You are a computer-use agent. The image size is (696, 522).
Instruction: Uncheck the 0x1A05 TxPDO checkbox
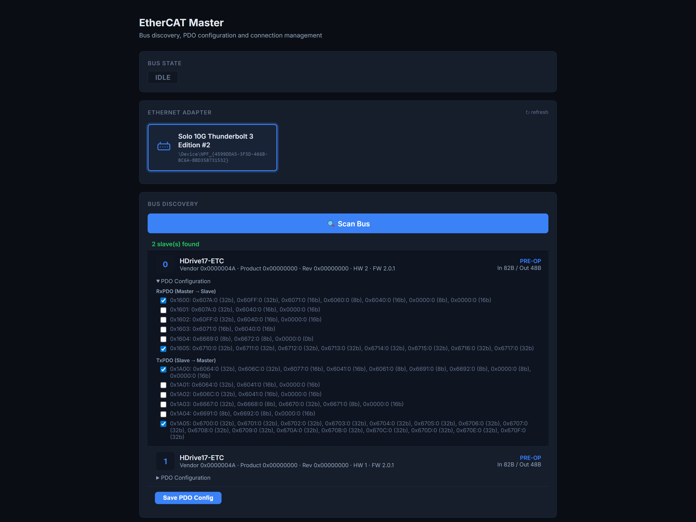[163, 424]
